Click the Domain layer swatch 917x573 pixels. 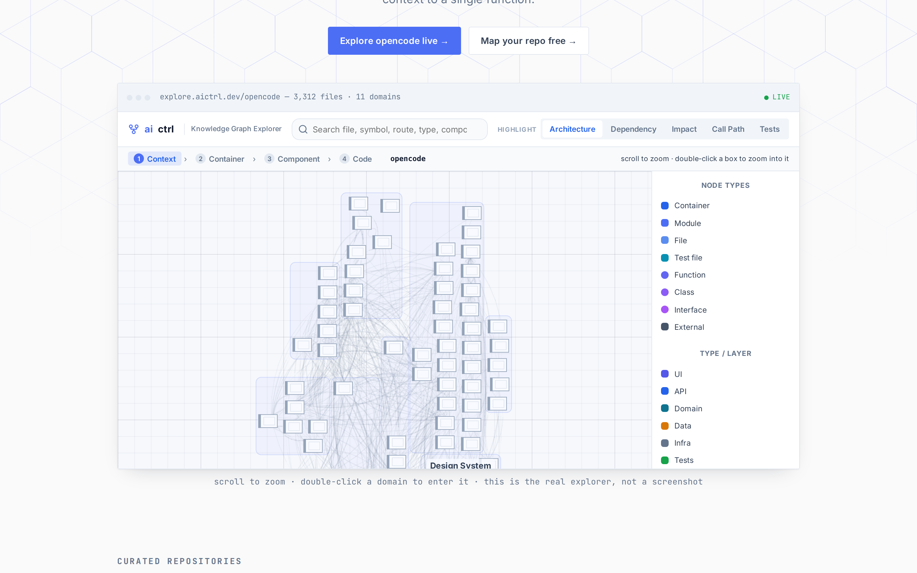(x=665, y=408)
